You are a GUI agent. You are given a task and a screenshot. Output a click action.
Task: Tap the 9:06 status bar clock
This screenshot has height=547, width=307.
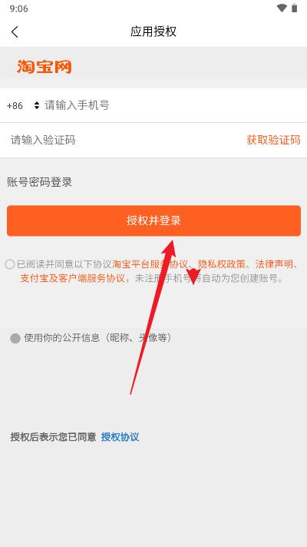tap(19, 8)
